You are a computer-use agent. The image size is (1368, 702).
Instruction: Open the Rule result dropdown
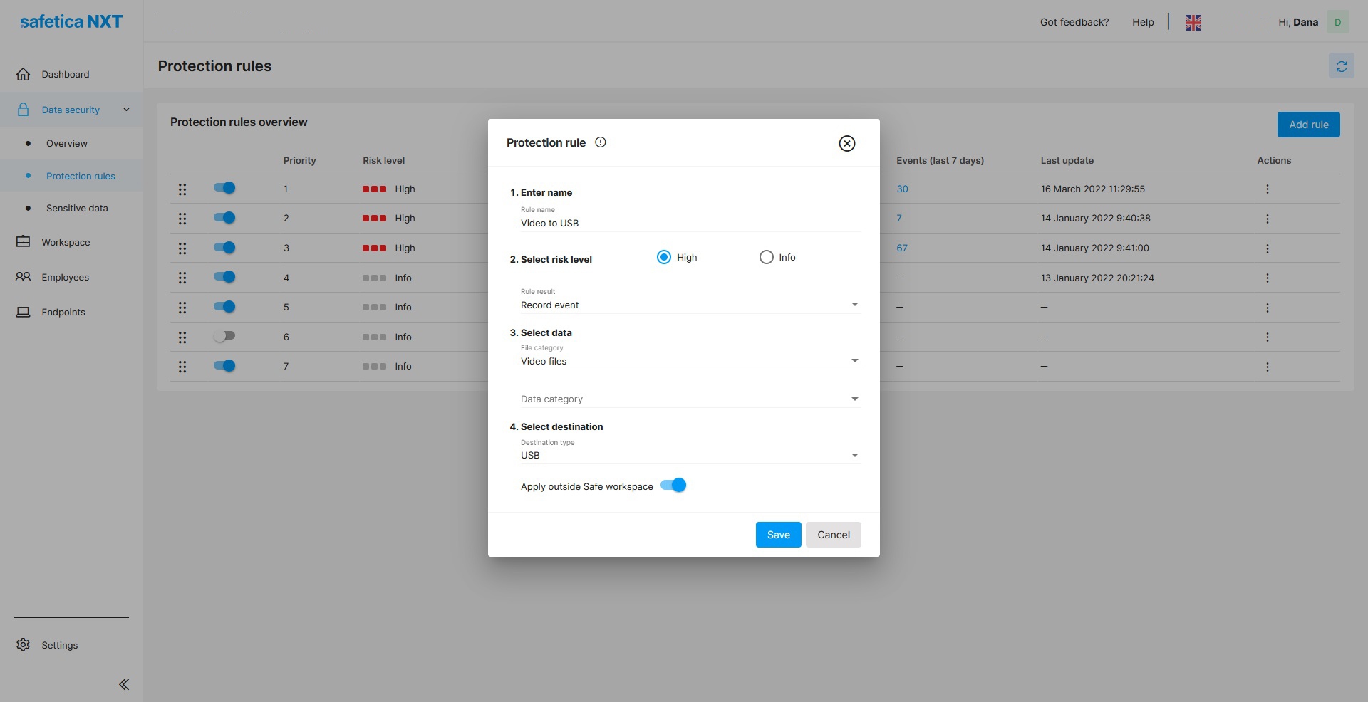coord(690,305)
